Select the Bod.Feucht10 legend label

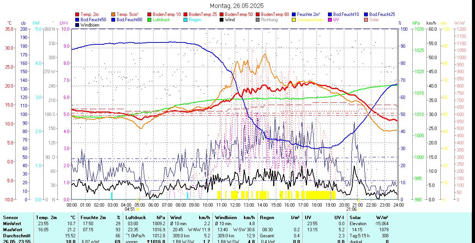pyautogui.click(x=346, y=14)
